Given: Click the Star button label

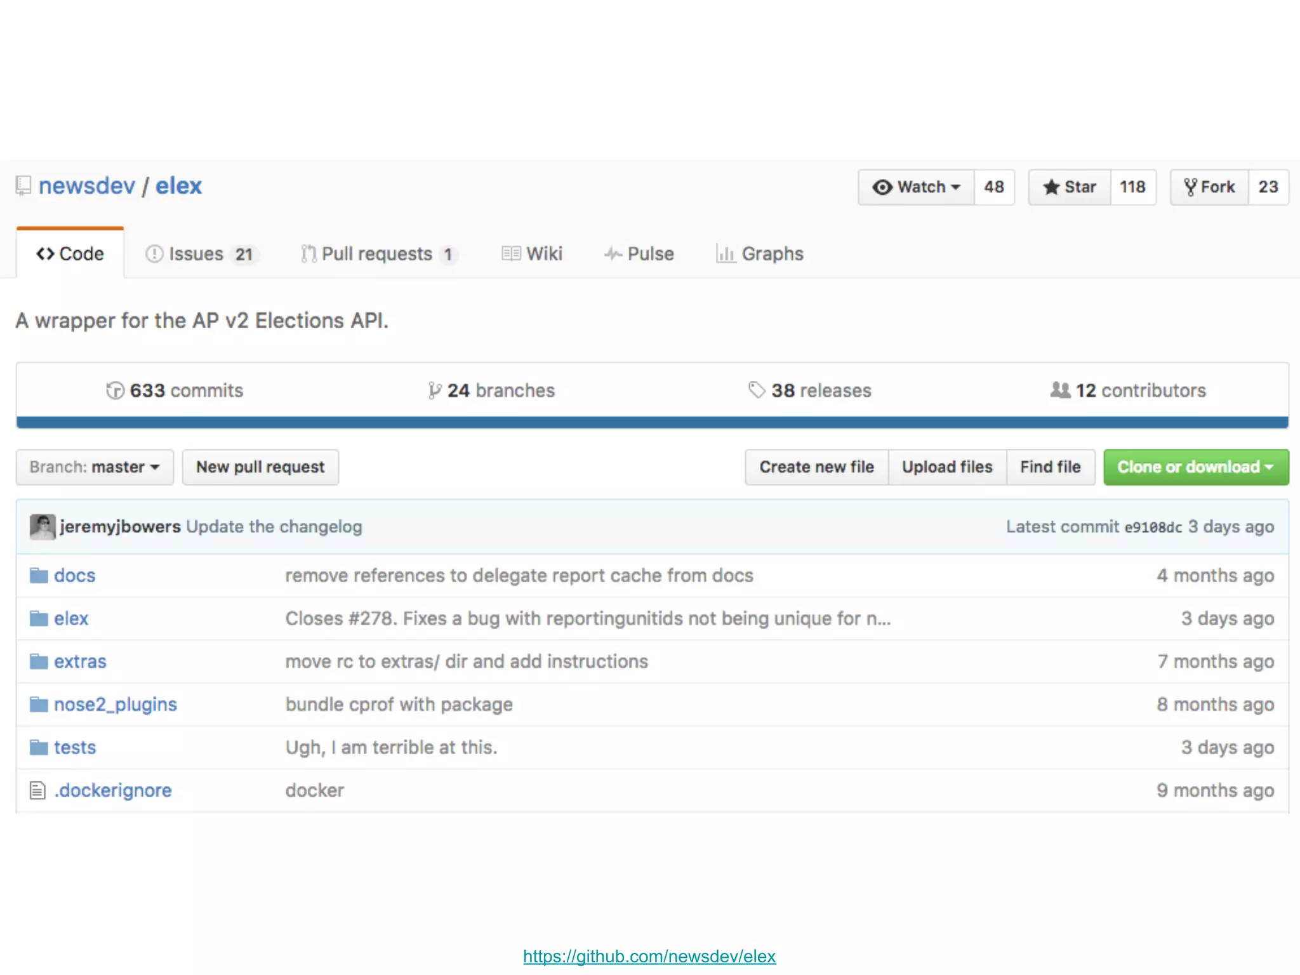Looking at the screenshot, I should [x=1080, y=187].
